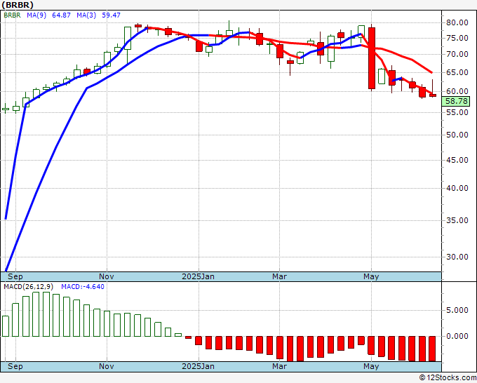This screenshot has height=383, width=477.
Task: Click May on the price chart axis
Action: [x=371, y=276]
